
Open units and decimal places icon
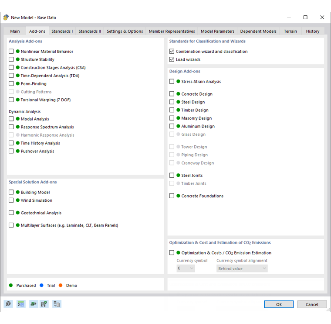[21, 304]
